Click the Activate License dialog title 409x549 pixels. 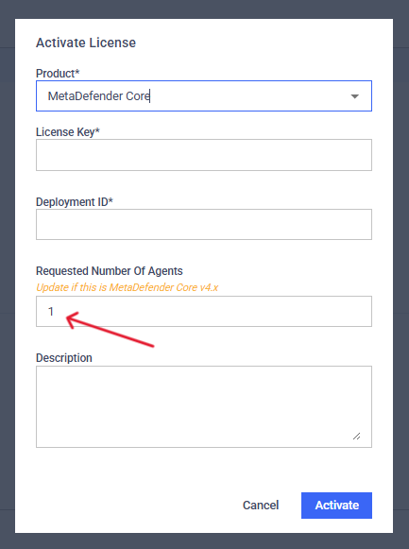pyautogui.click(x=86, y=43)
